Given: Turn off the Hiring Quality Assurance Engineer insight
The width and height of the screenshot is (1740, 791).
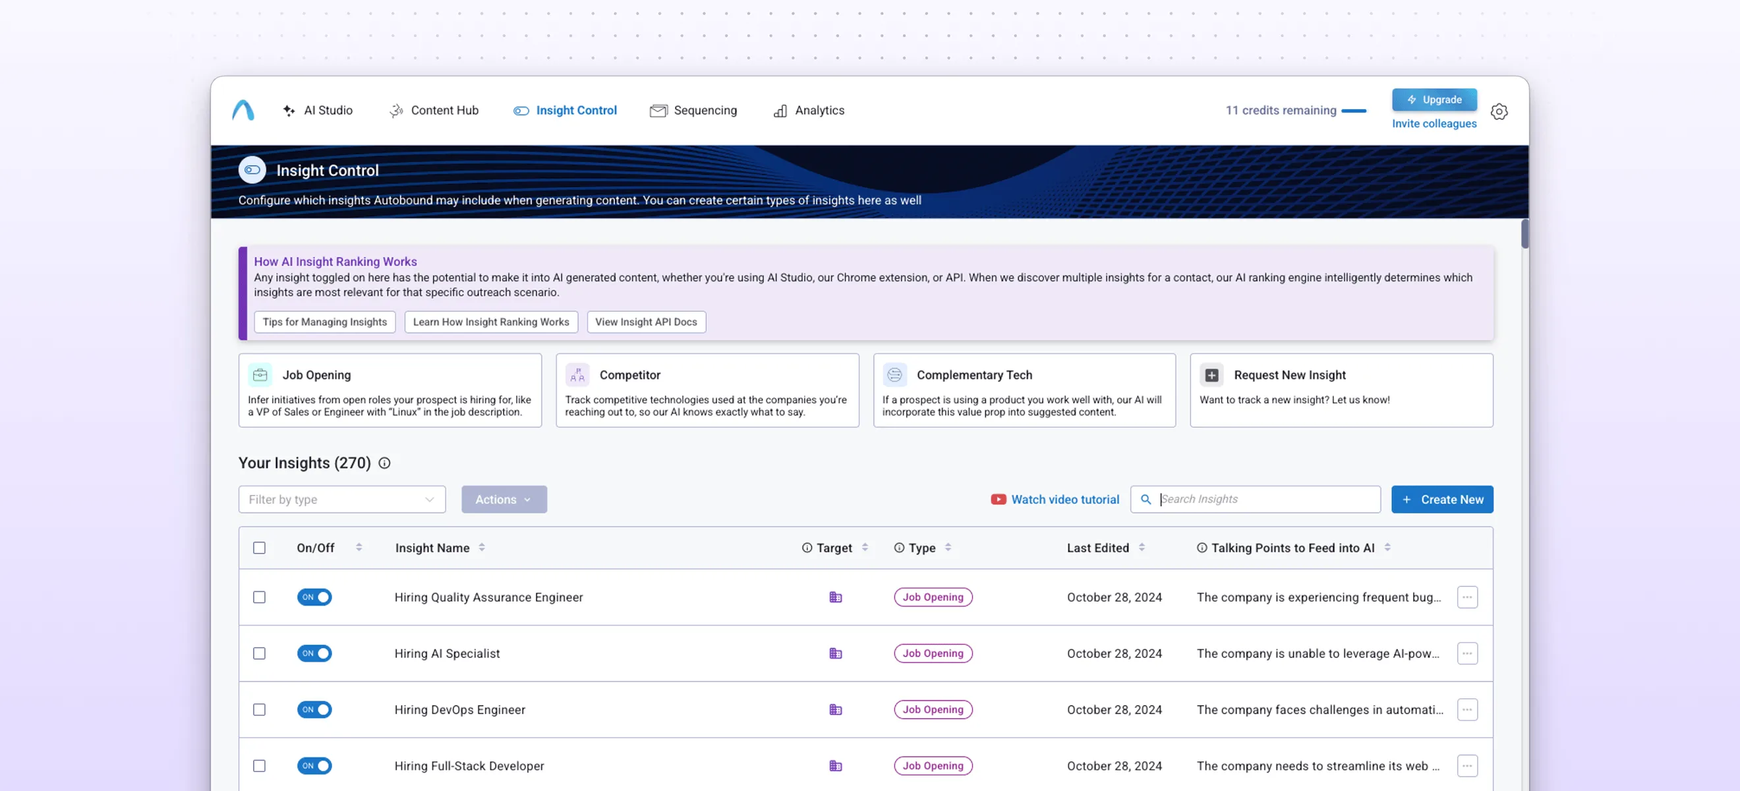Looking at the screenshot, I should [314, 597].
